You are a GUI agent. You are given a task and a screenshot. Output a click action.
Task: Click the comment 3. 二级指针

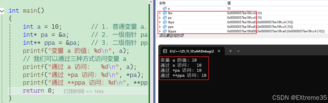pyautogui.click(x=120, y=43)
